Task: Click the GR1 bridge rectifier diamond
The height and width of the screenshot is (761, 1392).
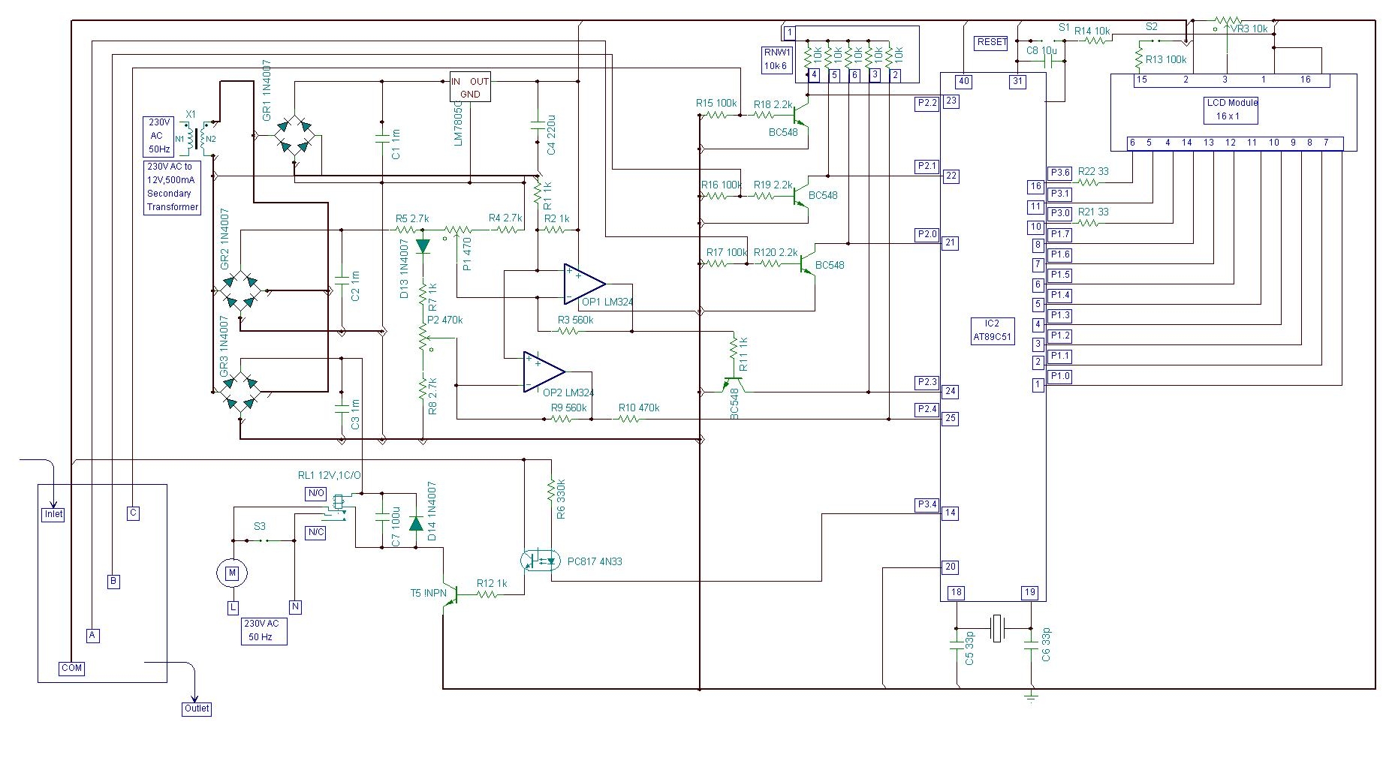Action: click(x=294, y=136)
